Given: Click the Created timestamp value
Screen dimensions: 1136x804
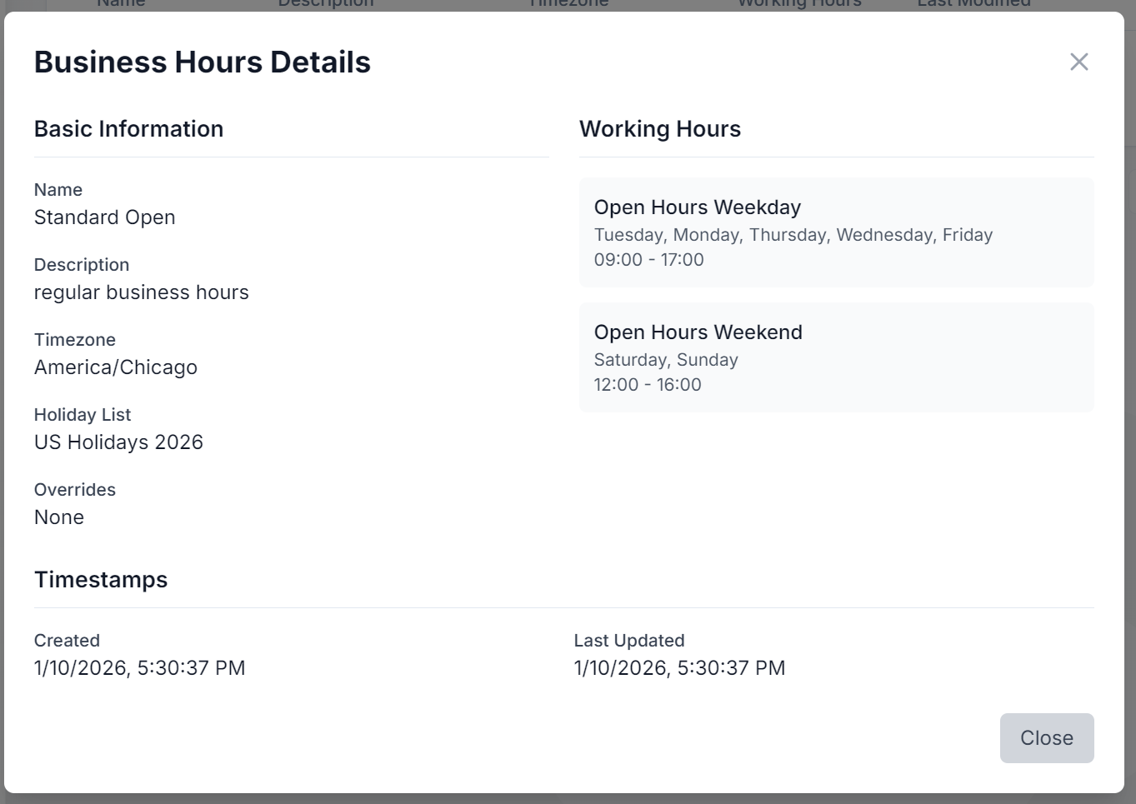Looking at the screenshot, I should [139, 667].
